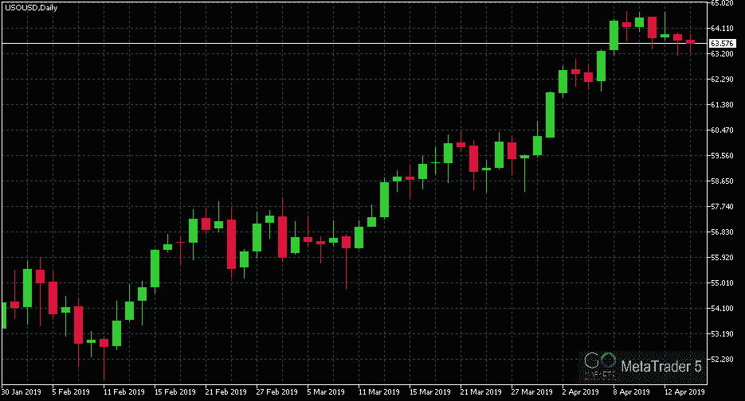Select the 21 Mar 2019 date label
745x401 pixels.
pyautogui.click(x=481, y=392)
